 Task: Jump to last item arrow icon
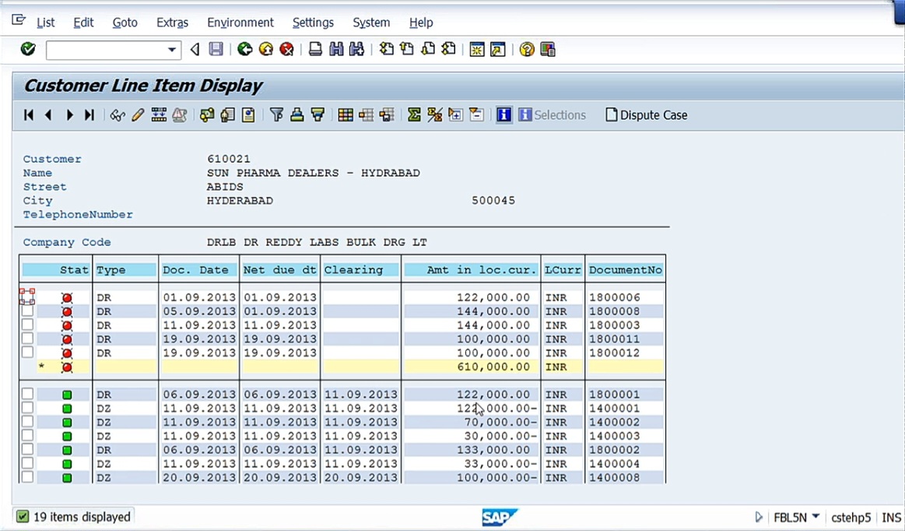pos(89,115)
